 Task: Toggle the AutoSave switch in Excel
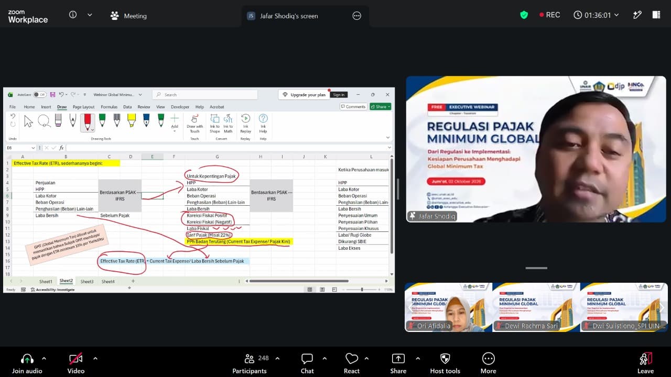(x=39, y=95)
